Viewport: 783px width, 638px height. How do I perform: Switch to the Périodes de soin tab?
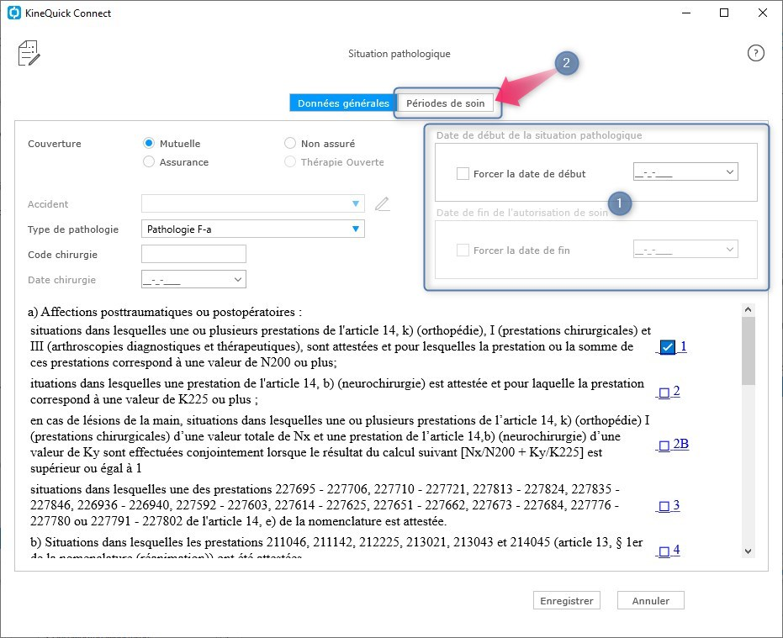(x=446, y=103)
